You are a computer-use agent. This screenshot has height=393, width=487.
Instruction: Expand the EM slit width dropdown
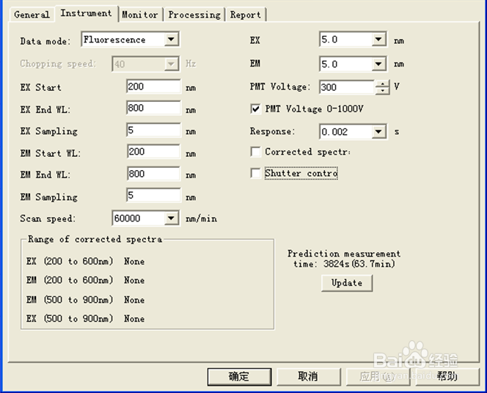[x=378, y=65]
